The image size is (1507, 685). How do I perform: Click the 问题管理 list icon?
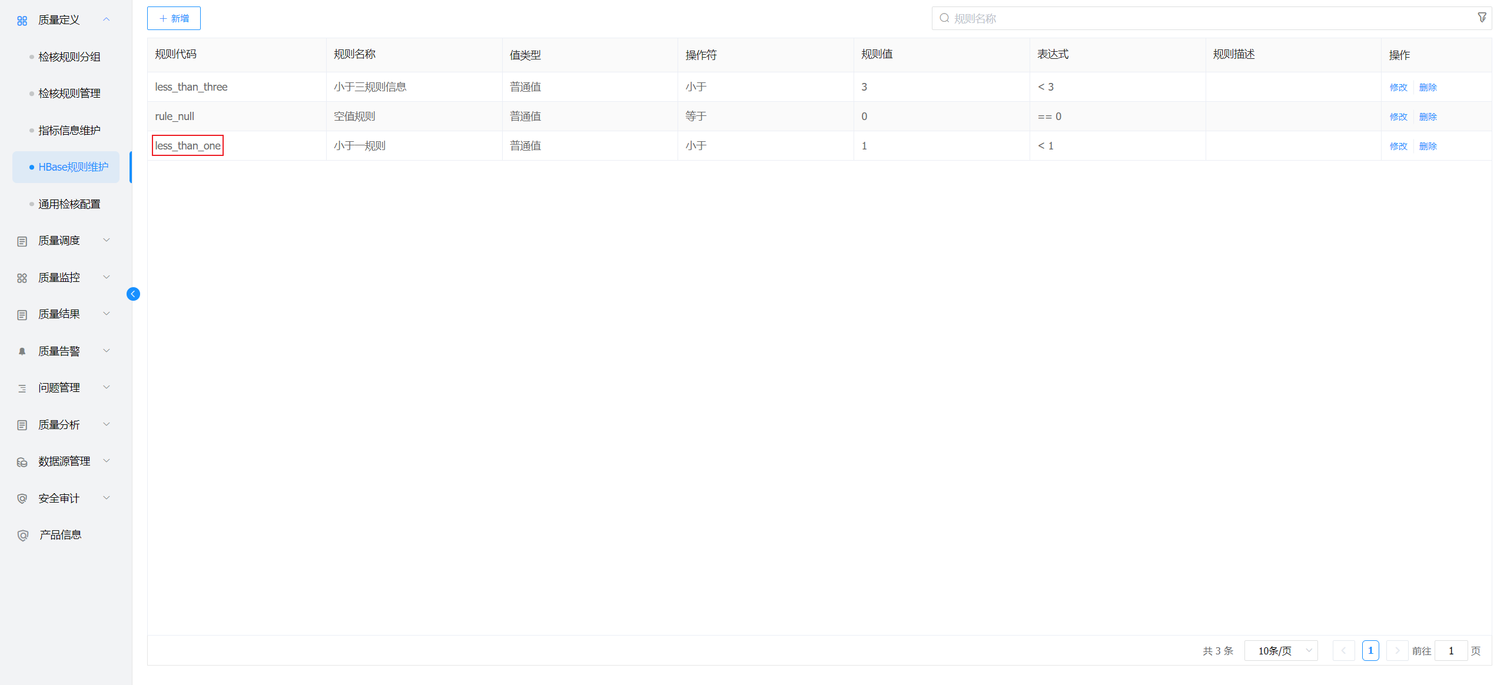coord(22,388)
